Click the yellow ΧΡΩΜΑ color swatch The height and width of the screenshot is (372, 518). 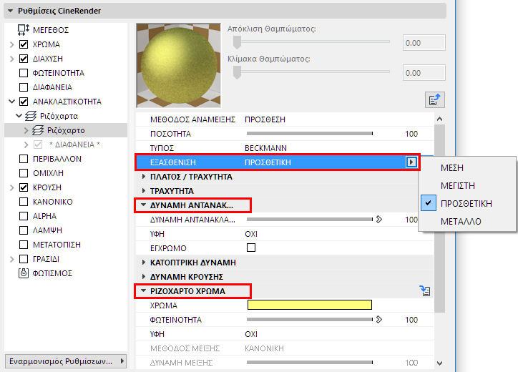tap(310, 305)
